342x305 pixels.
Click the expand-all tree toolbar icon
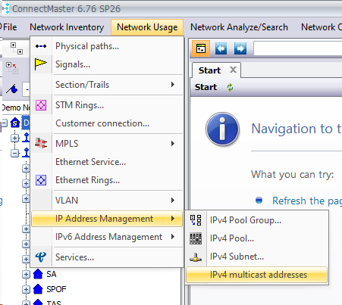point(17,48)
